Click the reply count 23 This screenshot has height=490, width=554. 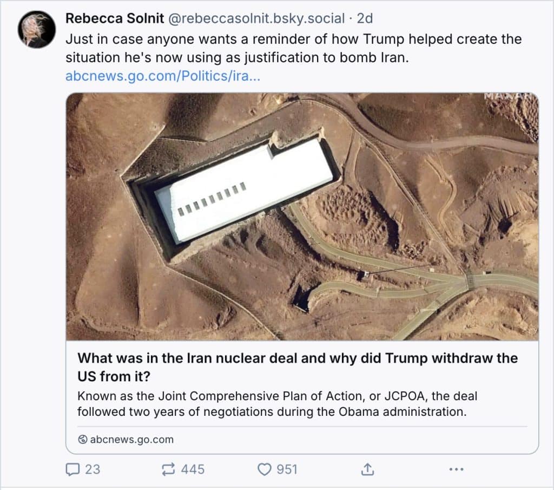tap(93, 469)
